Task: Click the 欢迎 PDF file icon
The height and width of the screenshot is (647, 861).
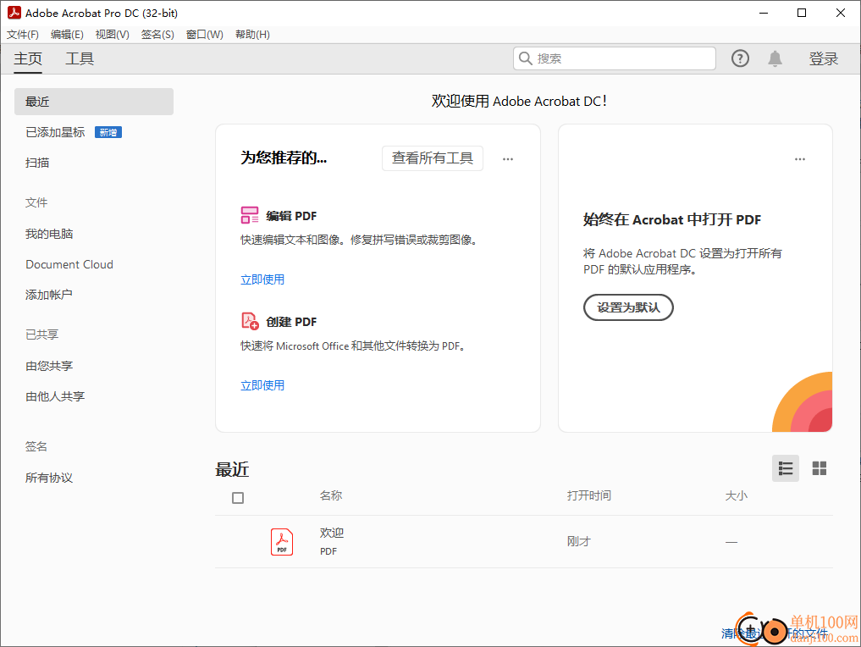Action: point(282,541)
